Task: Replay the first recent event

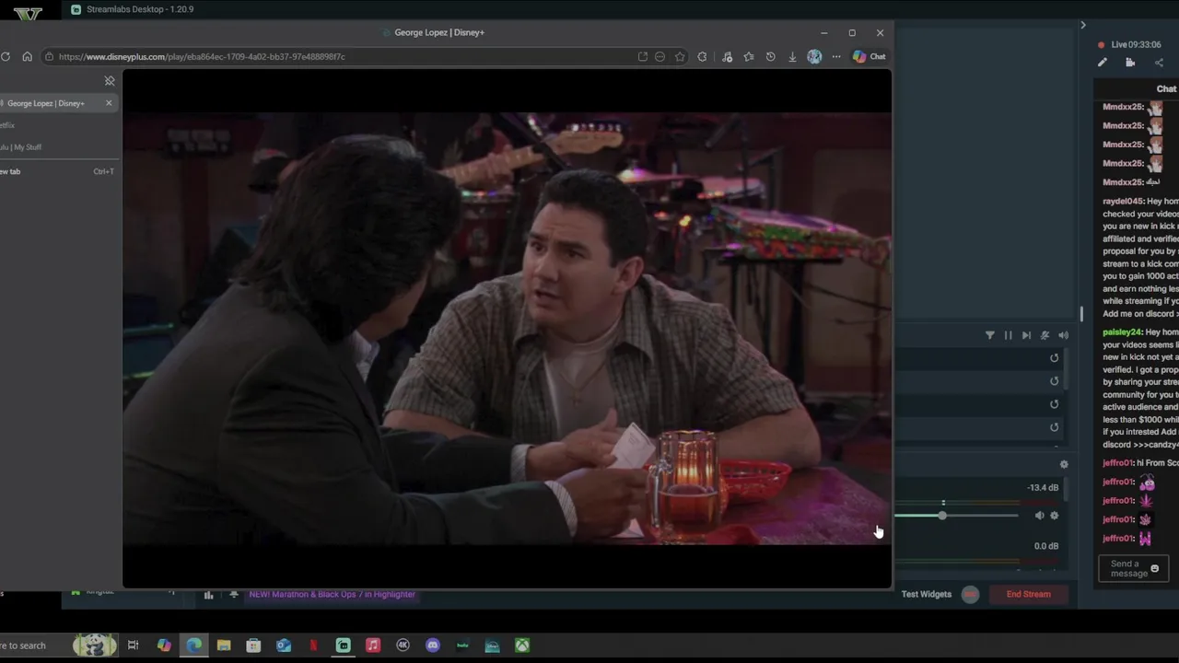Action: 1055,358
